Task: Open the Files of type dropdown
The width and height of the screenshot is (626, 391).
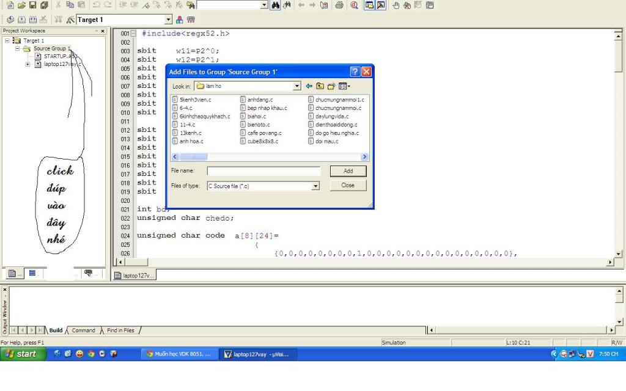Action: click(315, 186)
